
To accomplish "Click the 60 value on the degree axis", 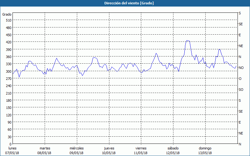I will click(10, 129).
